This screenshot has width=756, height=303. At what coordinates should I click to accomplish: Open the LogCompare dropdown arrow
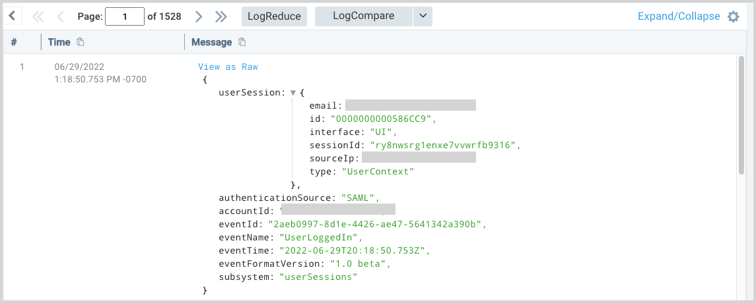pyautogui.click(x=423, y=16)
